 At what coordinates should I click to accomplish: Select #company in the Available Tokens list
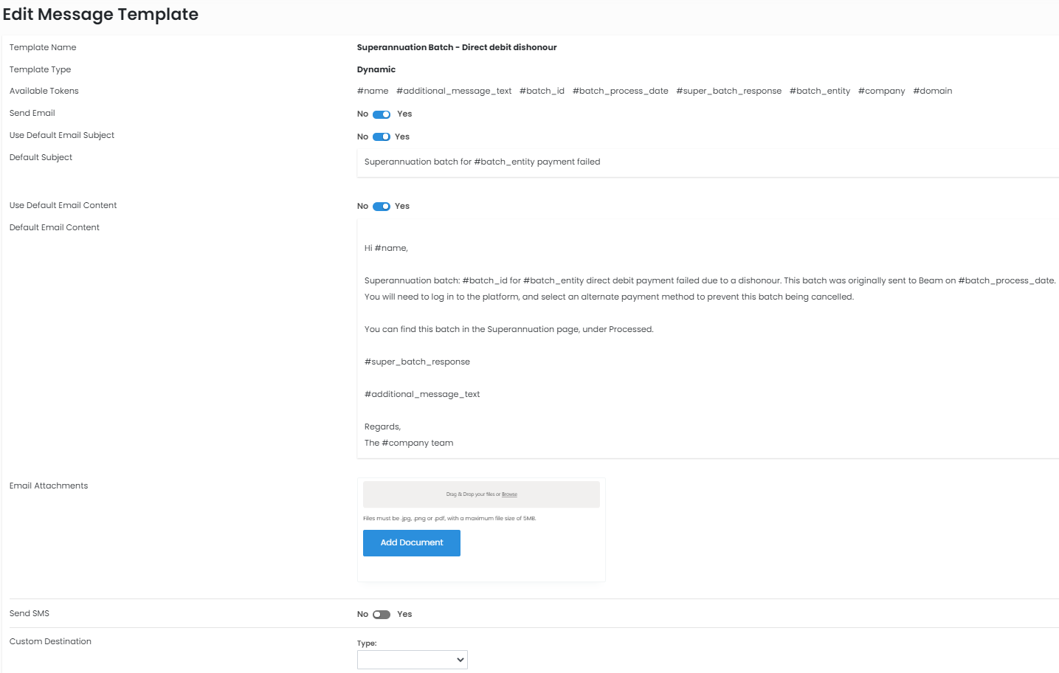coord(881,92)
